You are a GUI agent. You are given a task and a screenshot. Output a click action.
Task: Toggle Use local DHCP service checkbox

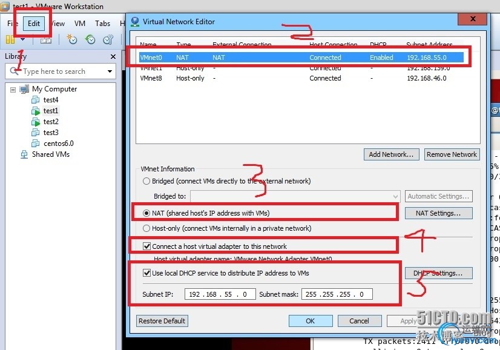146,273
